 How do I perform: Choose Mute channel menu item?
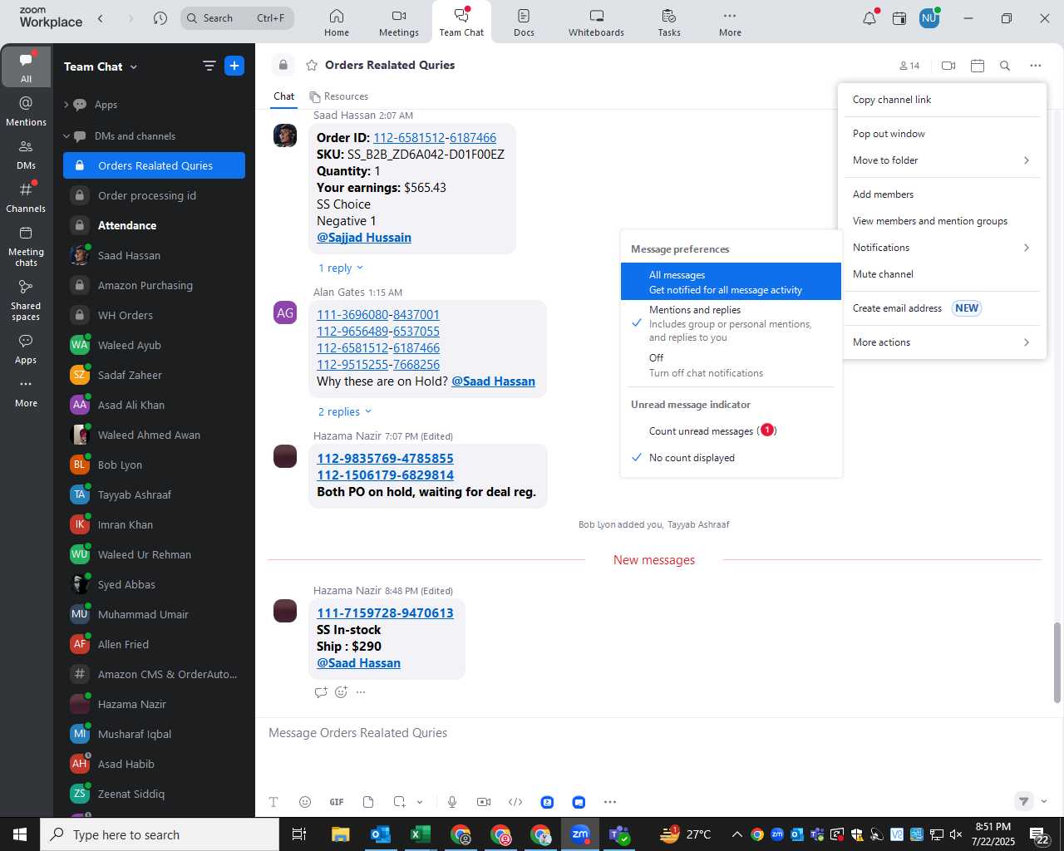[x=942, y=274]
